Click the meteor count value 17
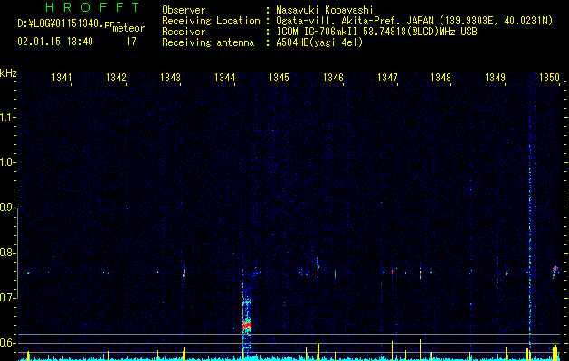Screen dimensions: 569x361 [131, 42]
